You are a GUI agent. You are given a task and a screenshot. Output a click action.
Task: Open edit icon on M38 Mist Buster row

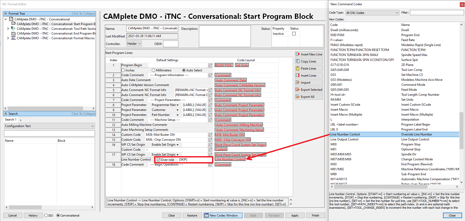tap(210, 135)
